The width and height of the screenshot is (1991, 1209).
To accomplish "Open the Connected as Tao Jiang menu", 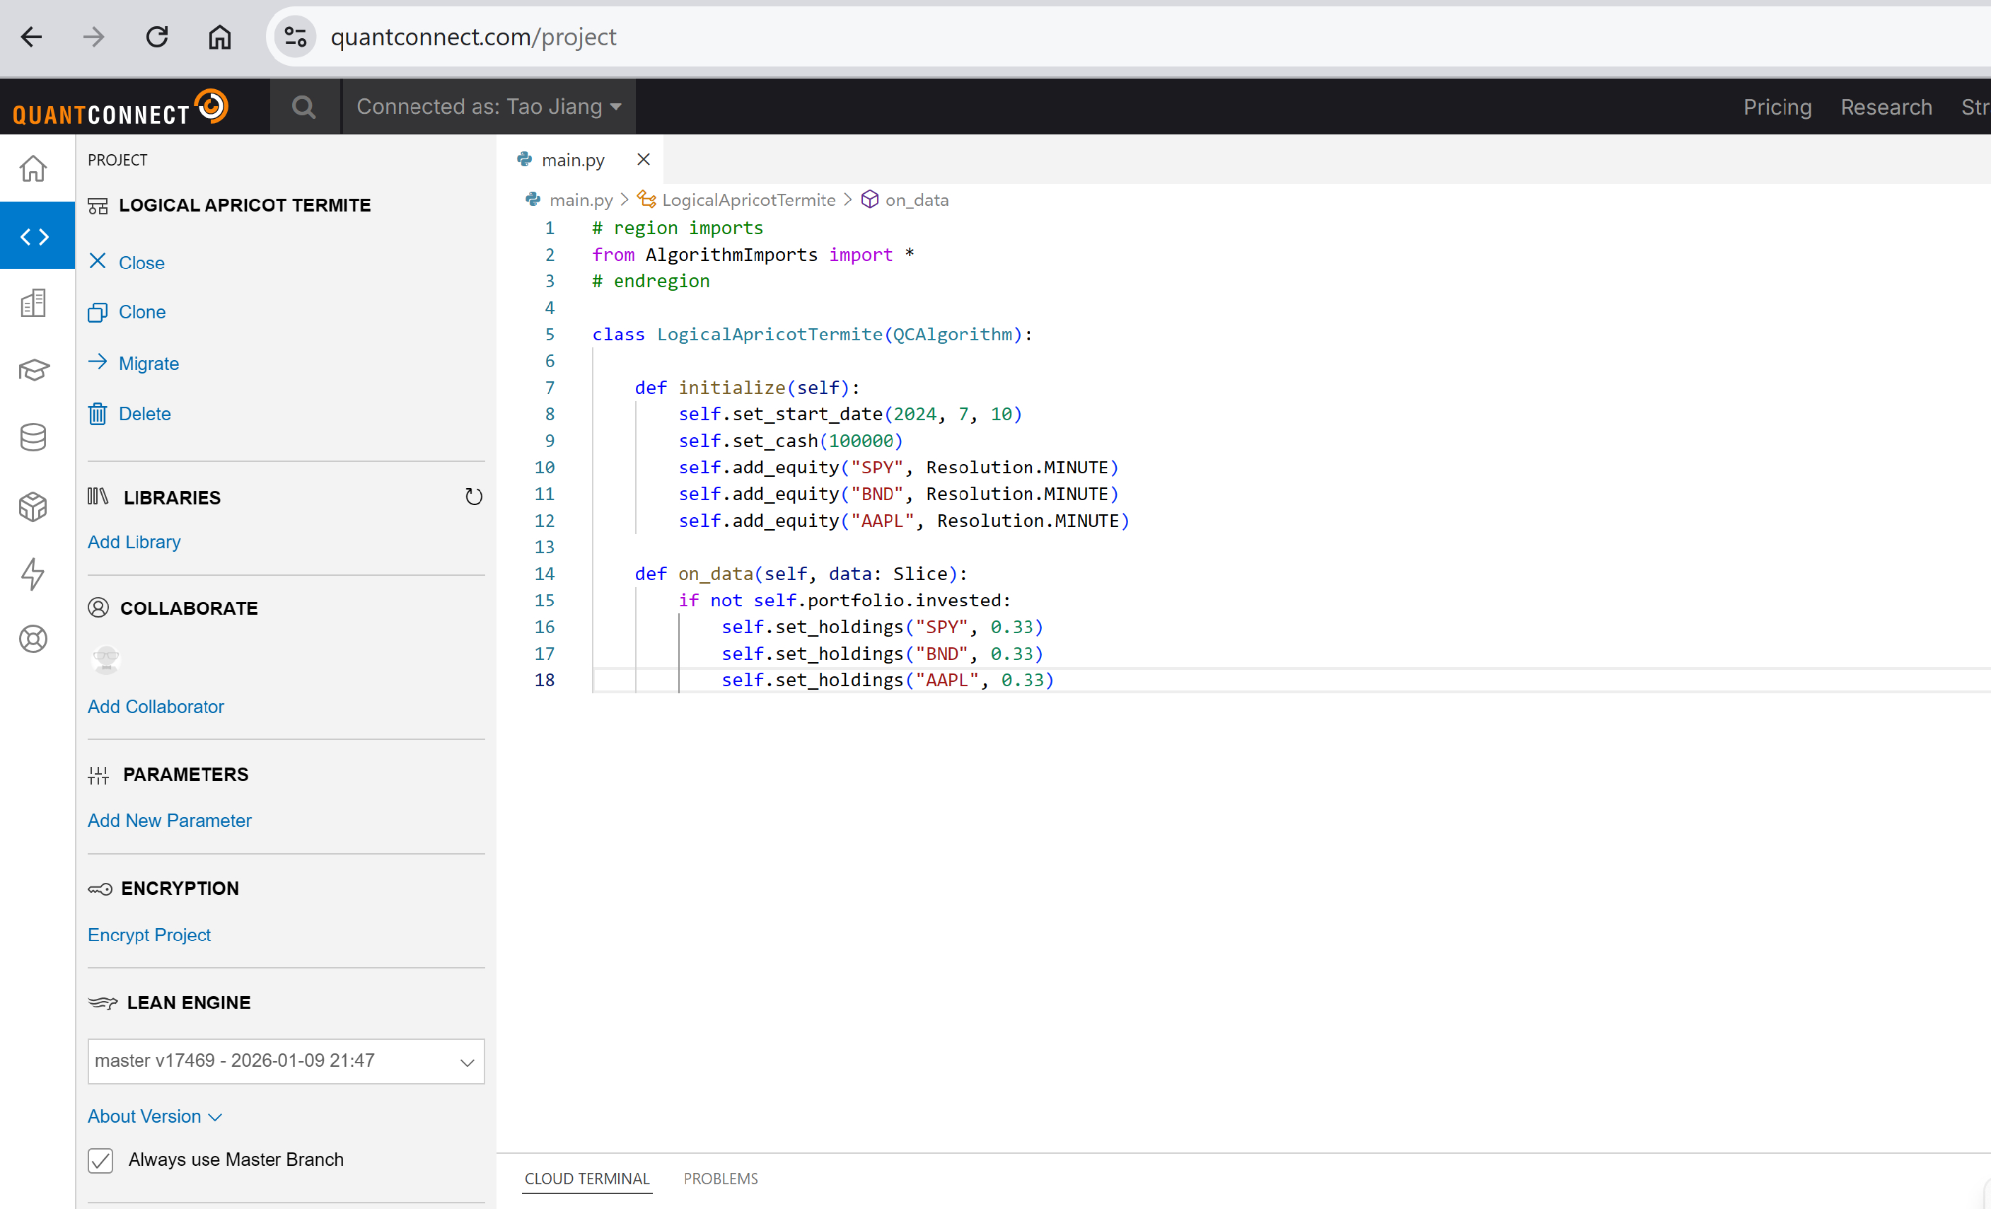I will (x=489, y=107).
